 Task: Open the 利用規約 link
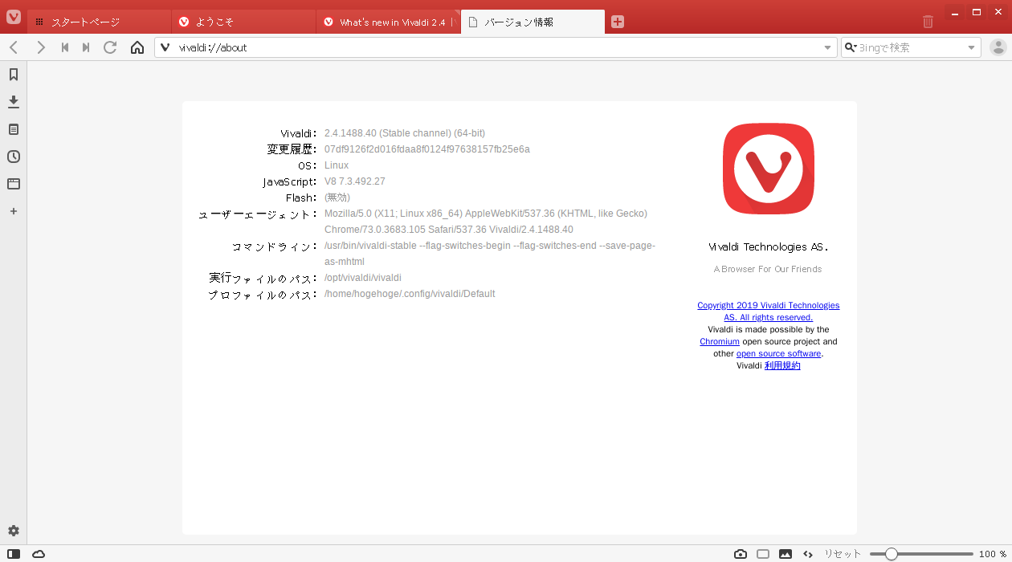point(782,365)
